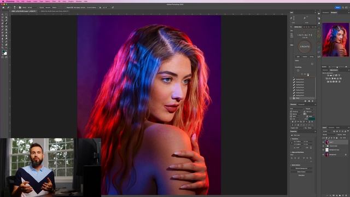This screenshot has width=350, height=197.
Task: Toggle All Caps in Character panel
Action: [298, 121]
